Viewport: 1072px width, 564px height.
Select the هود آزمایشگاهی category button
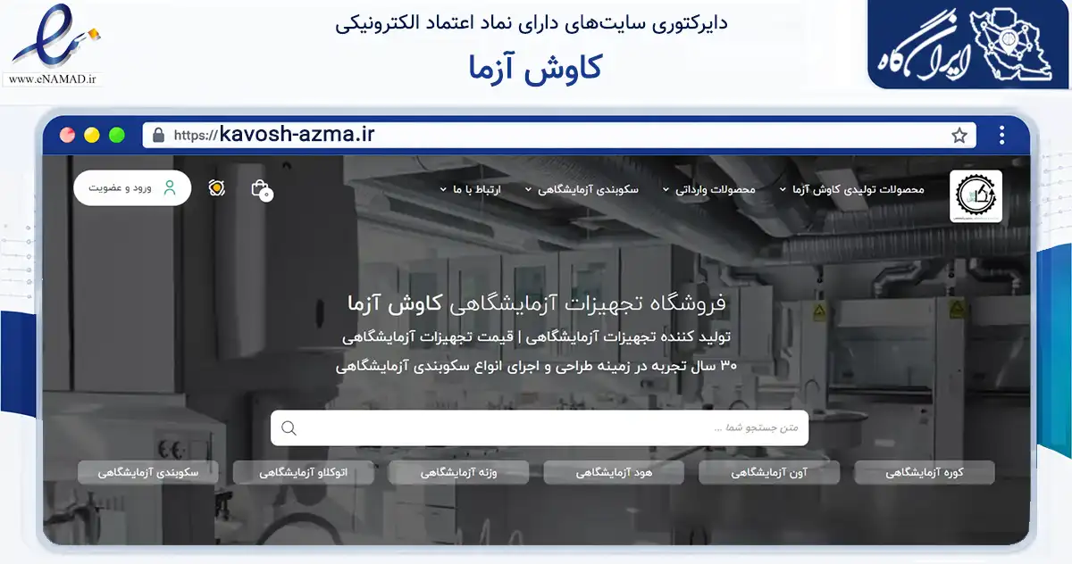pos(614,473)
